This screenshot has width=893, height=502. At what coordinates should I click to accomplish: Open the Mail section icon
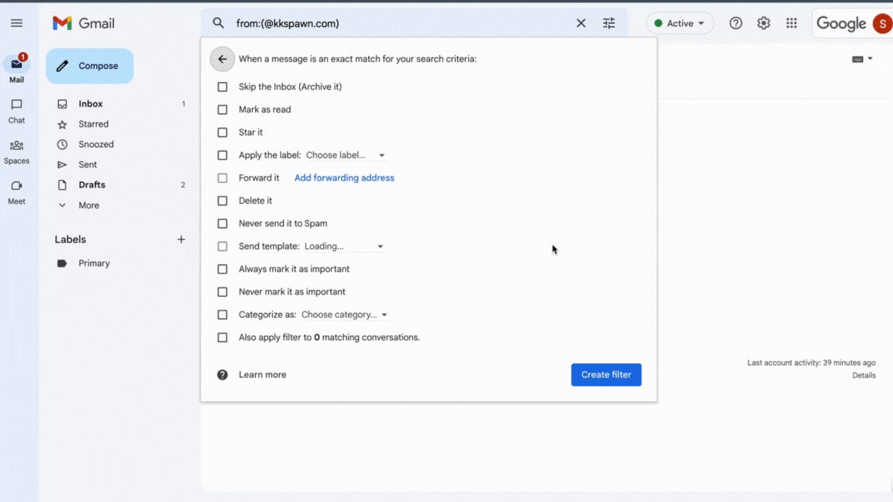click(x=16, y=64)
